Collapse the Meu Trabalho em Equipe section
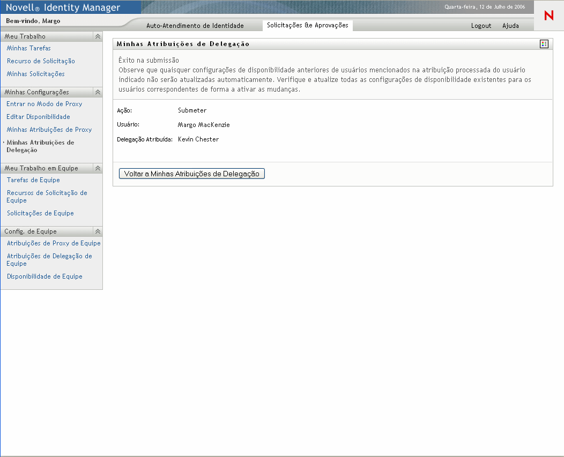This screenshot has height=457, width=564. 98,168
